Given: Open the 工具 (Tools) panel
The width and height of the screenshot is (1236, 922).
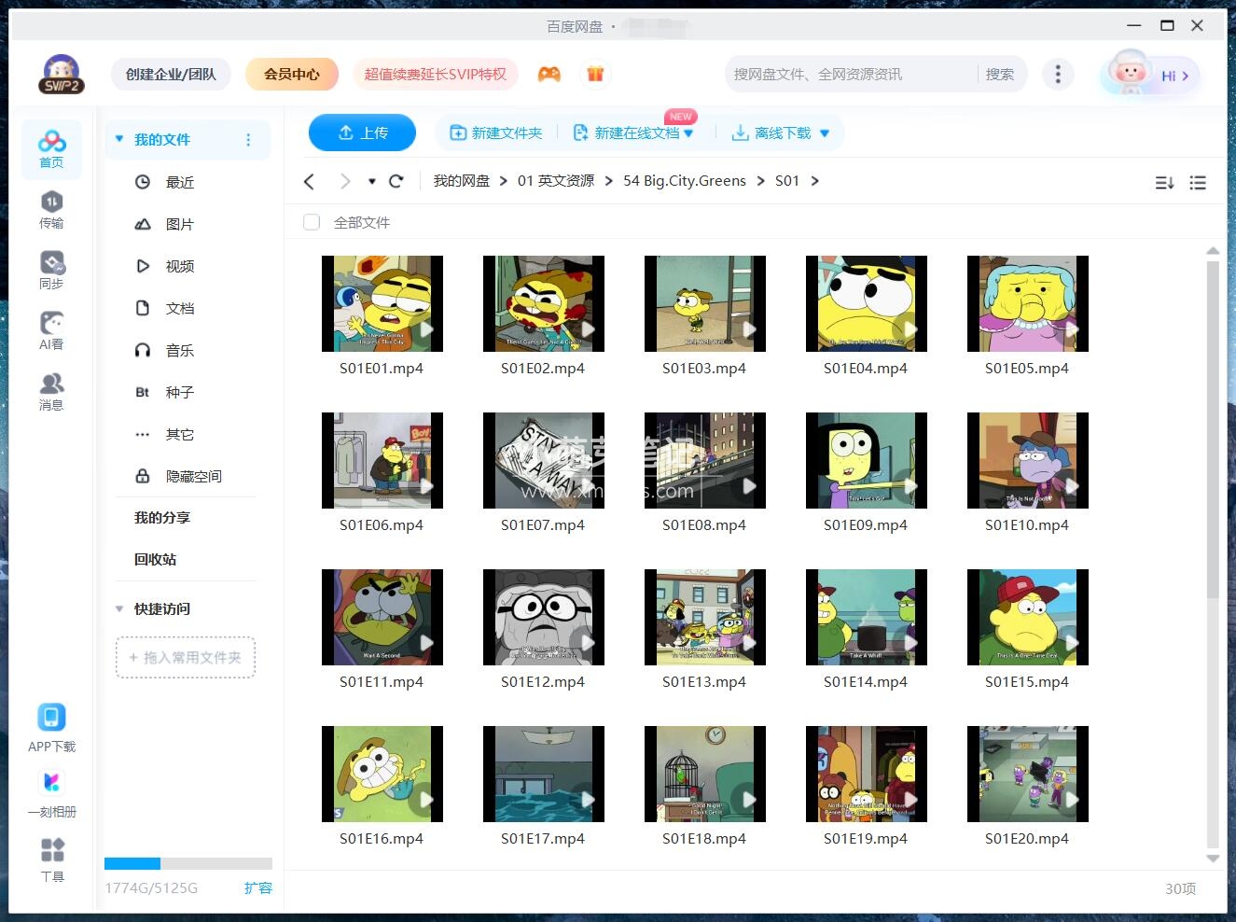Looking at the screenshot, I should [x=51, y=859].
